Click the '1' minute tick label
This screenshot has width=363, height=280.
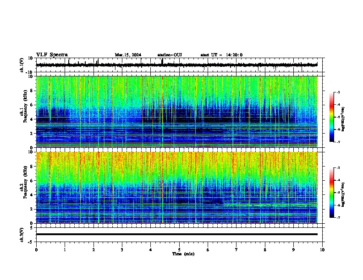[x=65, y=250]
